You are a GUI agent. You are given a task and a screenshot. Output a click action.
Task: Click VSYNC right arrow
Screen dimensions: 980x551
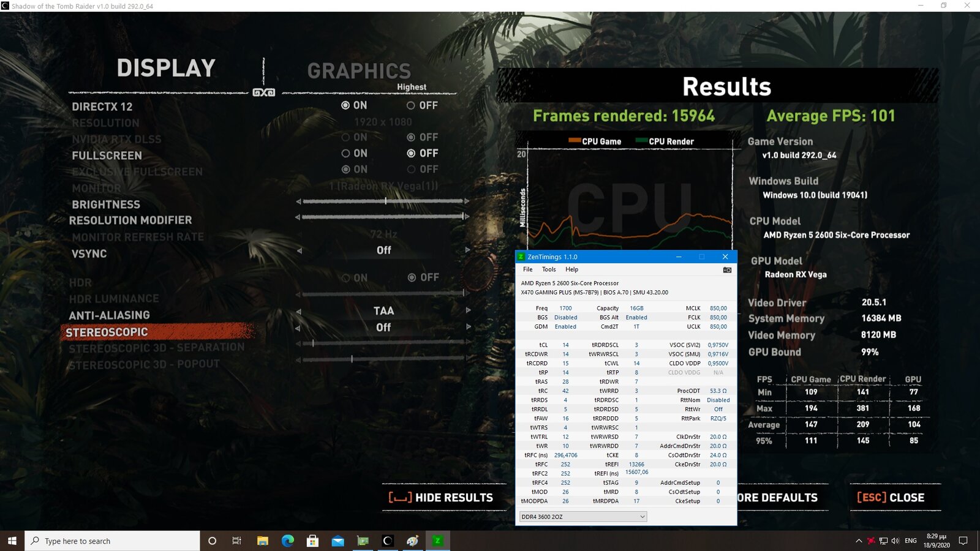[468, 250]
